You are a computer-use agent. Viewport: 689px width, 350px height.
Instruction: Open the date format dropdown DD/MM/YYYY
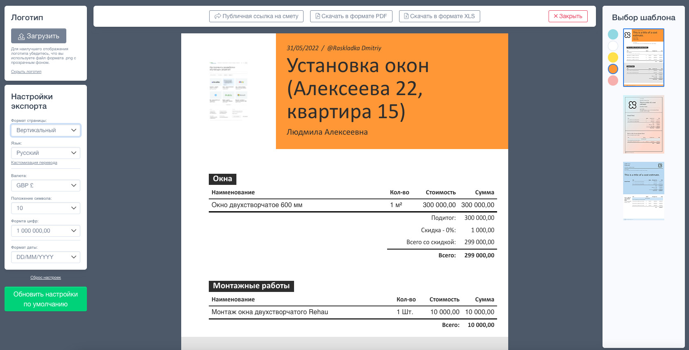46,257
